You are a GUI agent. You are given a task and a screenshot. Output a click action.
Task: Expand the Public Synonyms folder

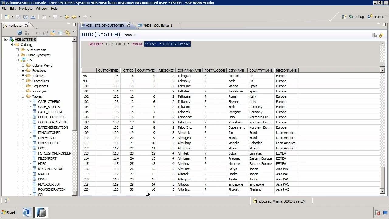pos(17,55)
